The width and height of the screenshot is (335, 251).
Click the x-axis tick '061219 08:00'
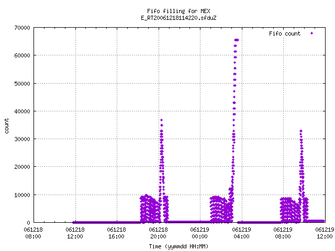coord(283,233)
